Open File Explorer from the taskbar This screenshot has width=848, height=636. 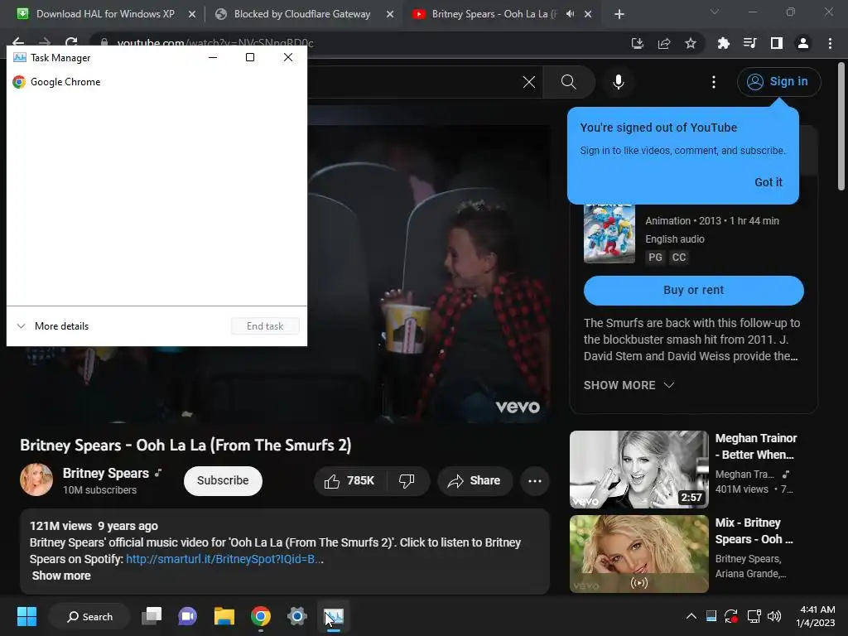[224, 616]
